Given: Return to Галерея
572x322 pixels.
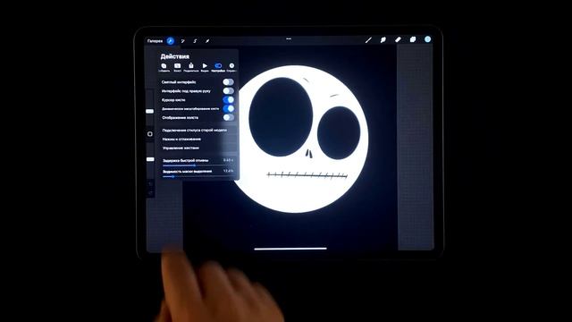Looking at the screenshot, I should [x=155, y=41].
